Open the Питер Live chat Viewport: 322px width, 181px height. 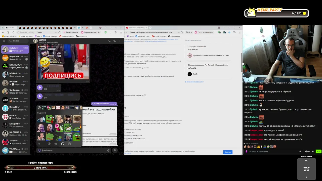tap(15, 108)
